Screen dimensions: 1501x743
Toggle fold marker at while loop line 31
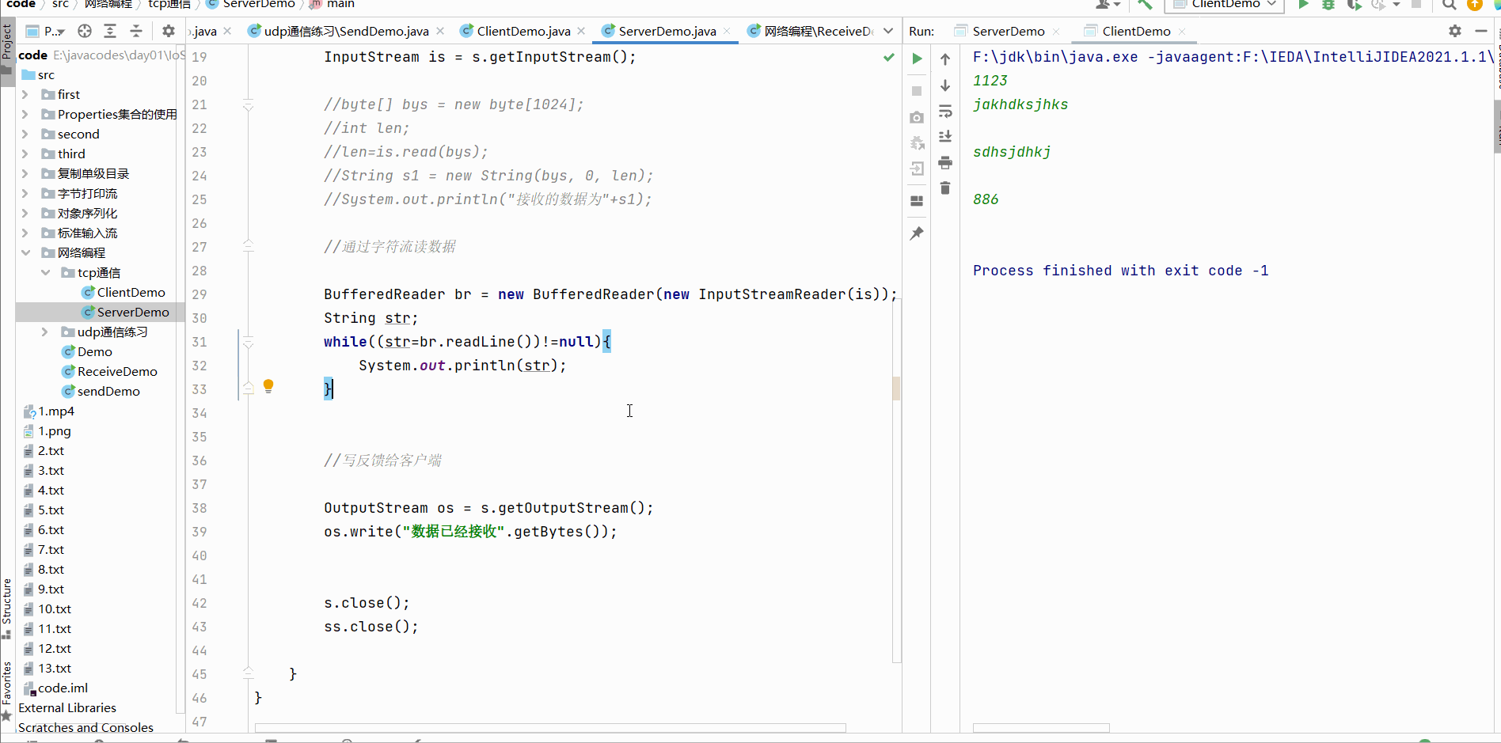[x=248, y=343]
